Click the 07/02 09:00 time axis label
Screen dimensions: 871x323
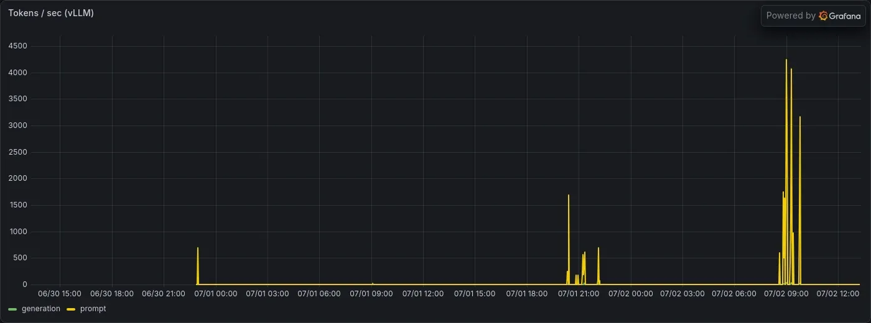point(786,293)
